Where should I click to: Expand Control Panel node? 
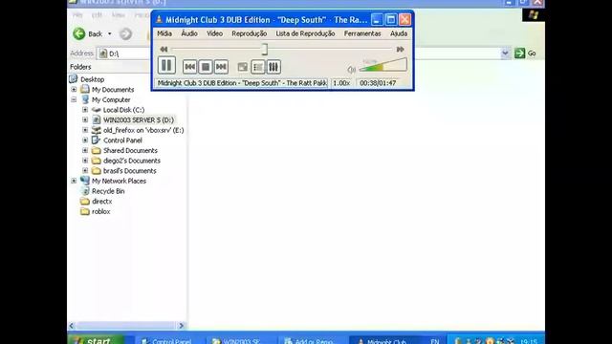(x=85, y=140)
